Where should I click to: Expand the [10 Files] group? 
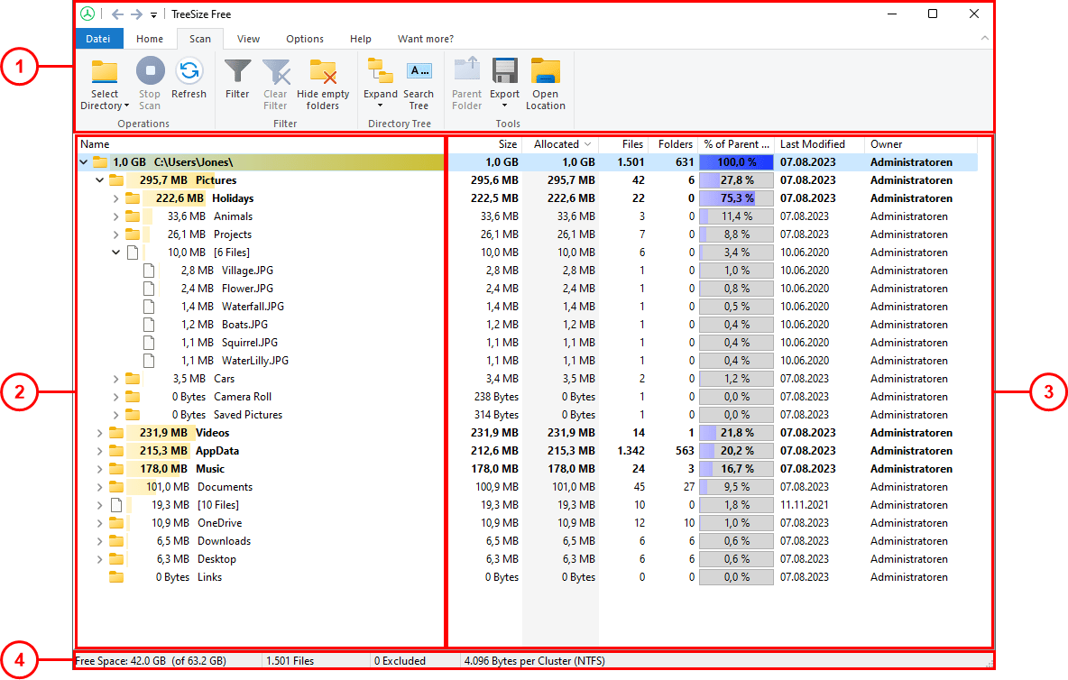pos(99,505)
